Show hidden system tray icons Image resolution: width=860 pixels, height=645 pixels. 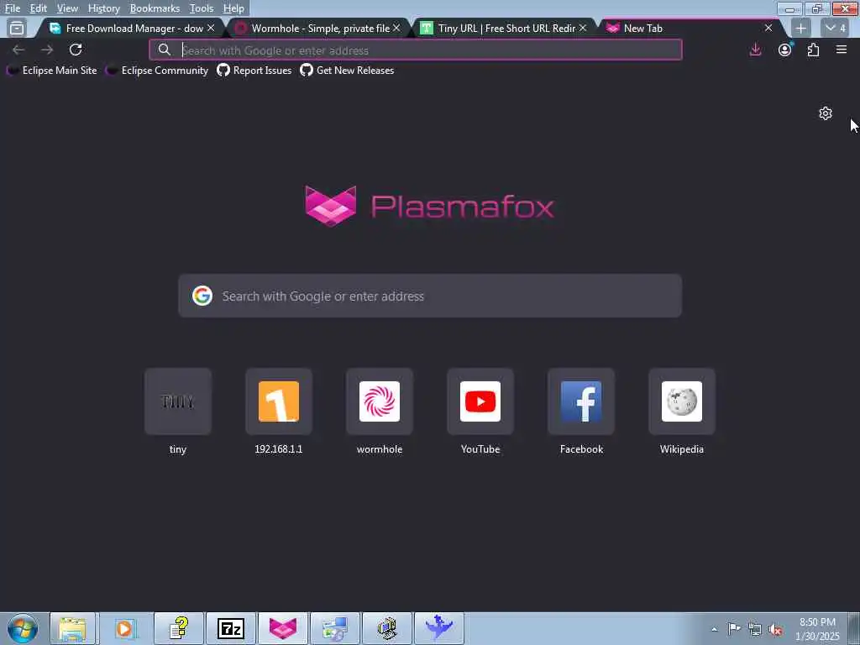pos(714,629)
